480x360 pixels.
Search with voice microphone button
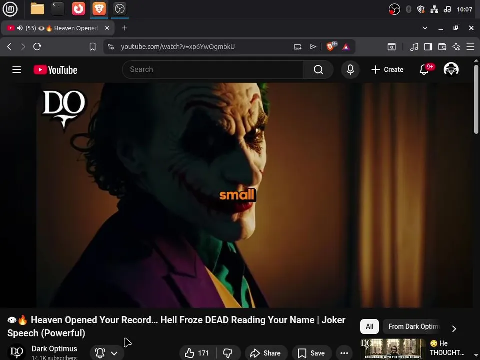pyautogui.click(x=350, y=70)
